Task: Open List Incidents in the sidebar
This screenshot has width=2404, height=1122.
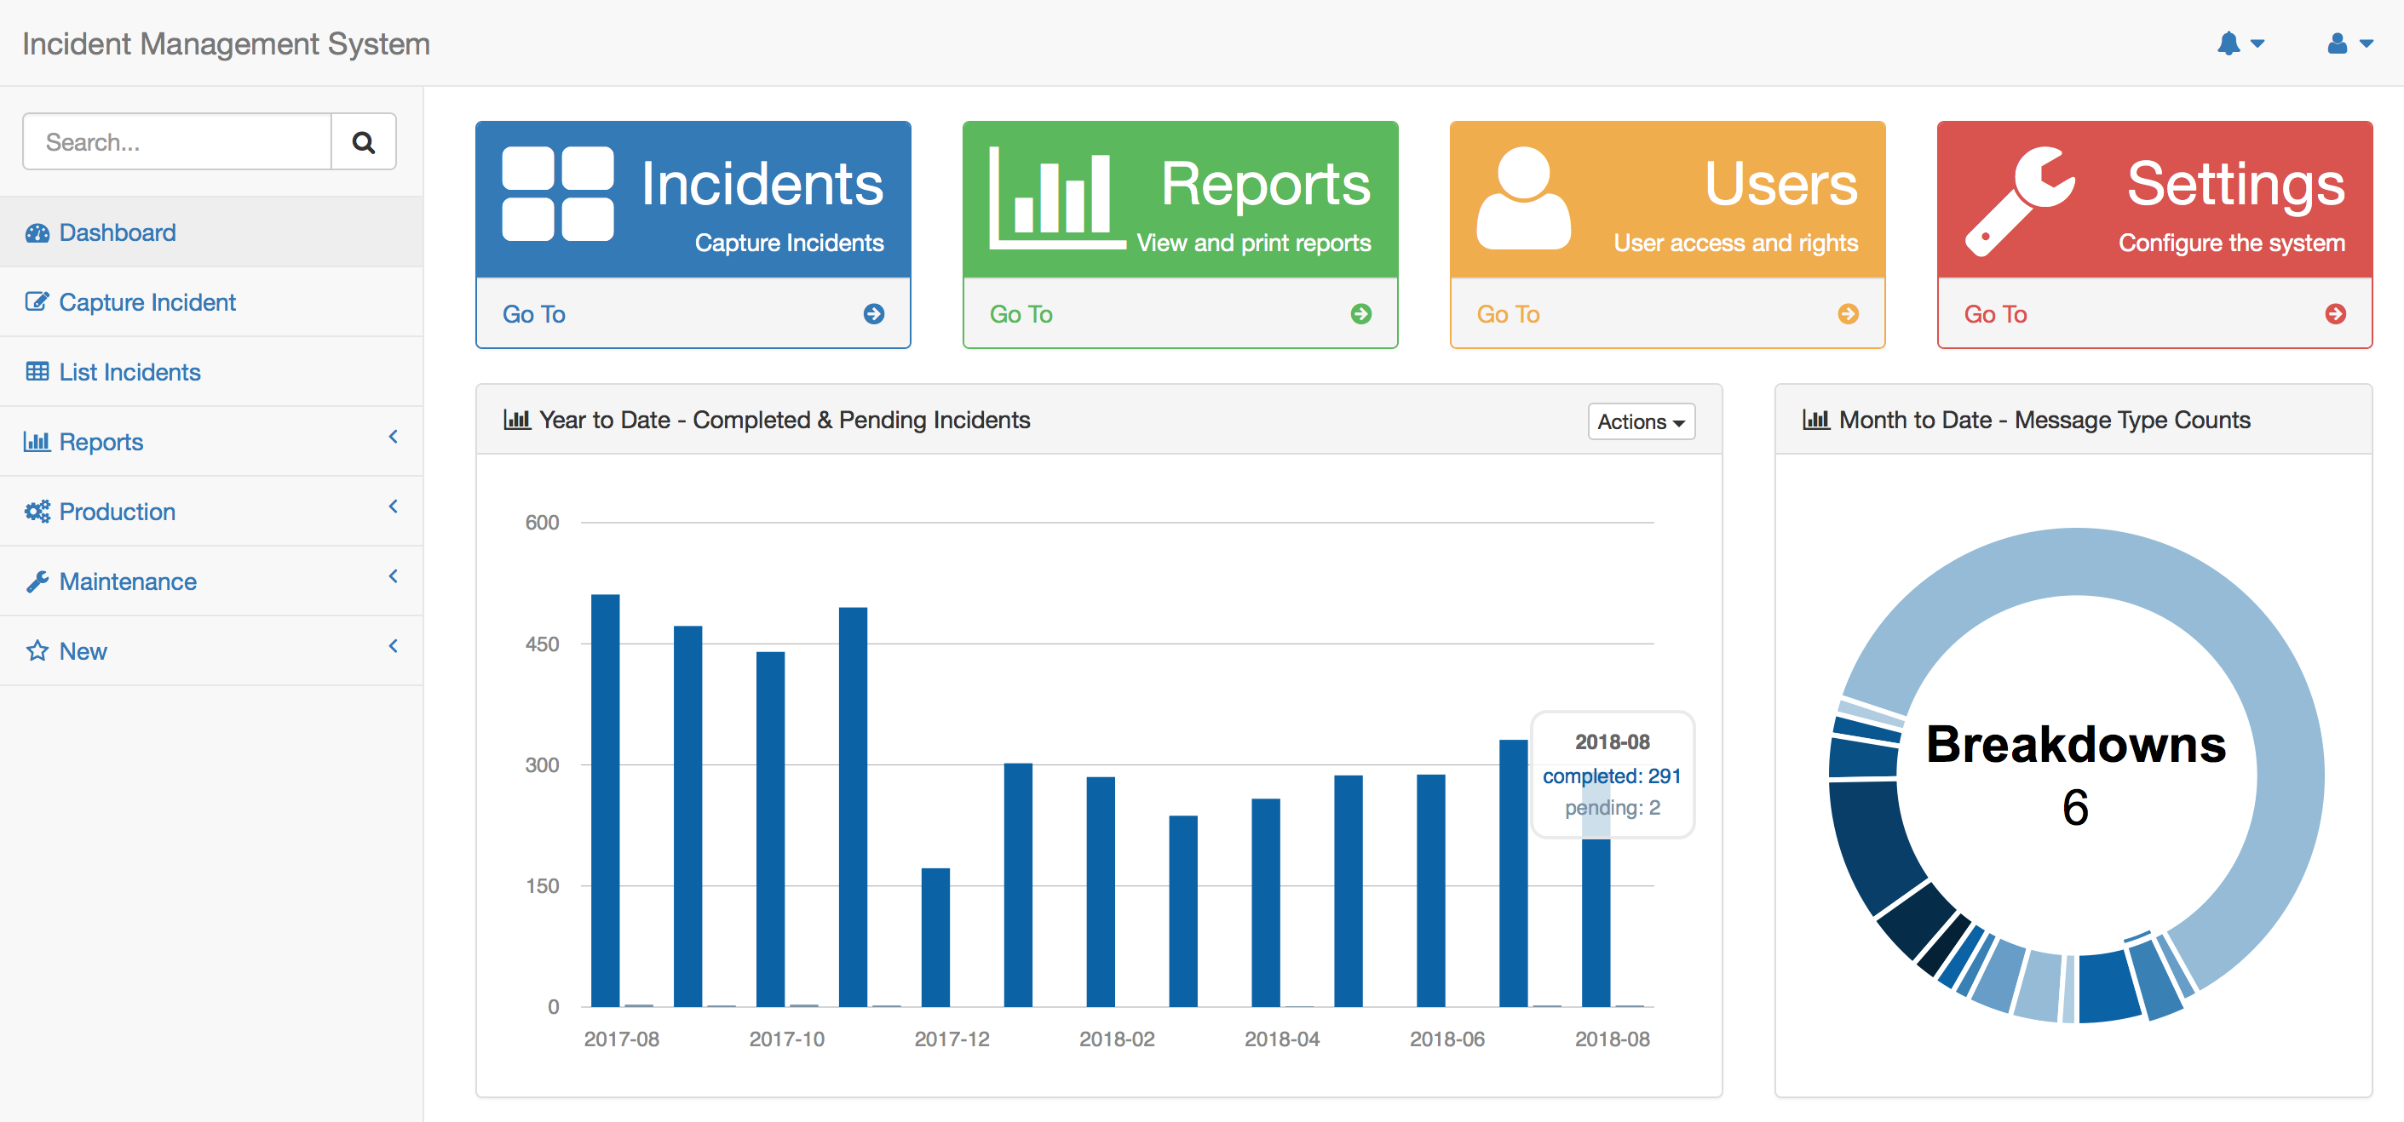Action: (129, 372)
